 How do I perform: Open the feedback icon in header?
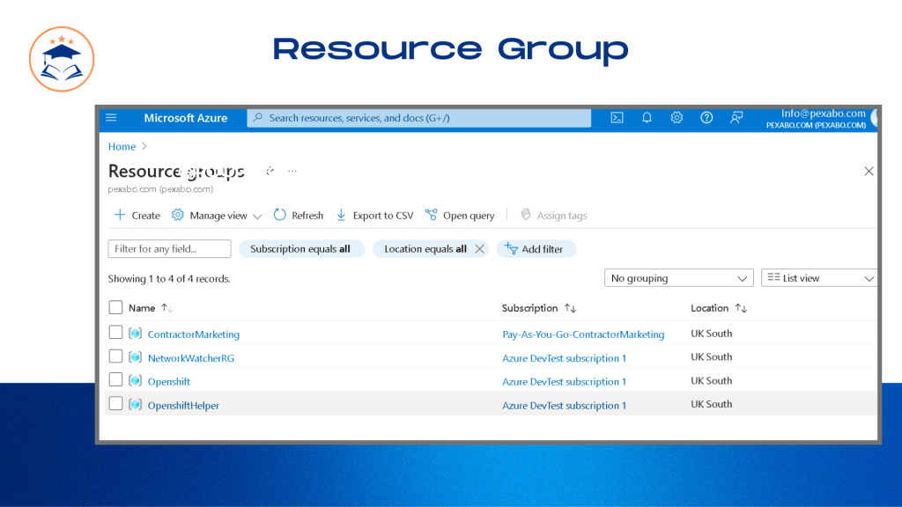point(736,118)
